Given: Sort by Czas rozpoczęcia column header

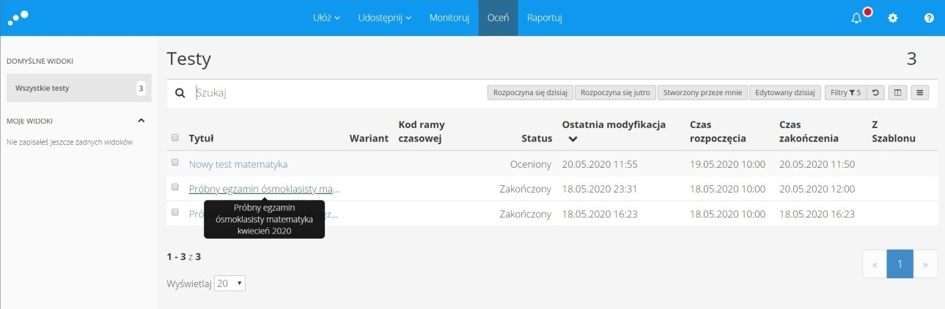Looking at the screenshot, I should tap(718, 131).
